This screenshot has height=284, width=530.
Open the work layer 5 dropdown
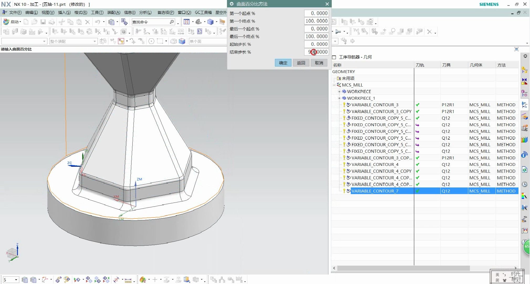click(16, 280)
